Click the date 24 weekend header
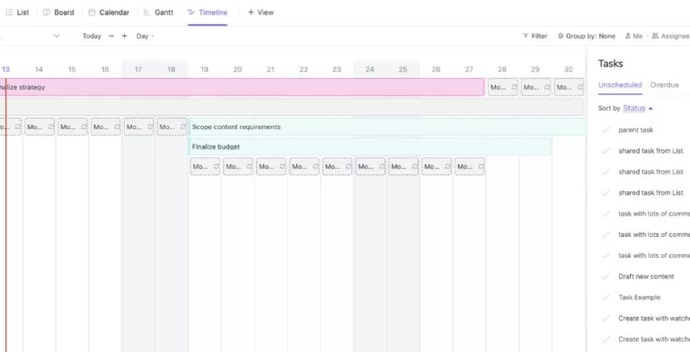 pos(369,69)
